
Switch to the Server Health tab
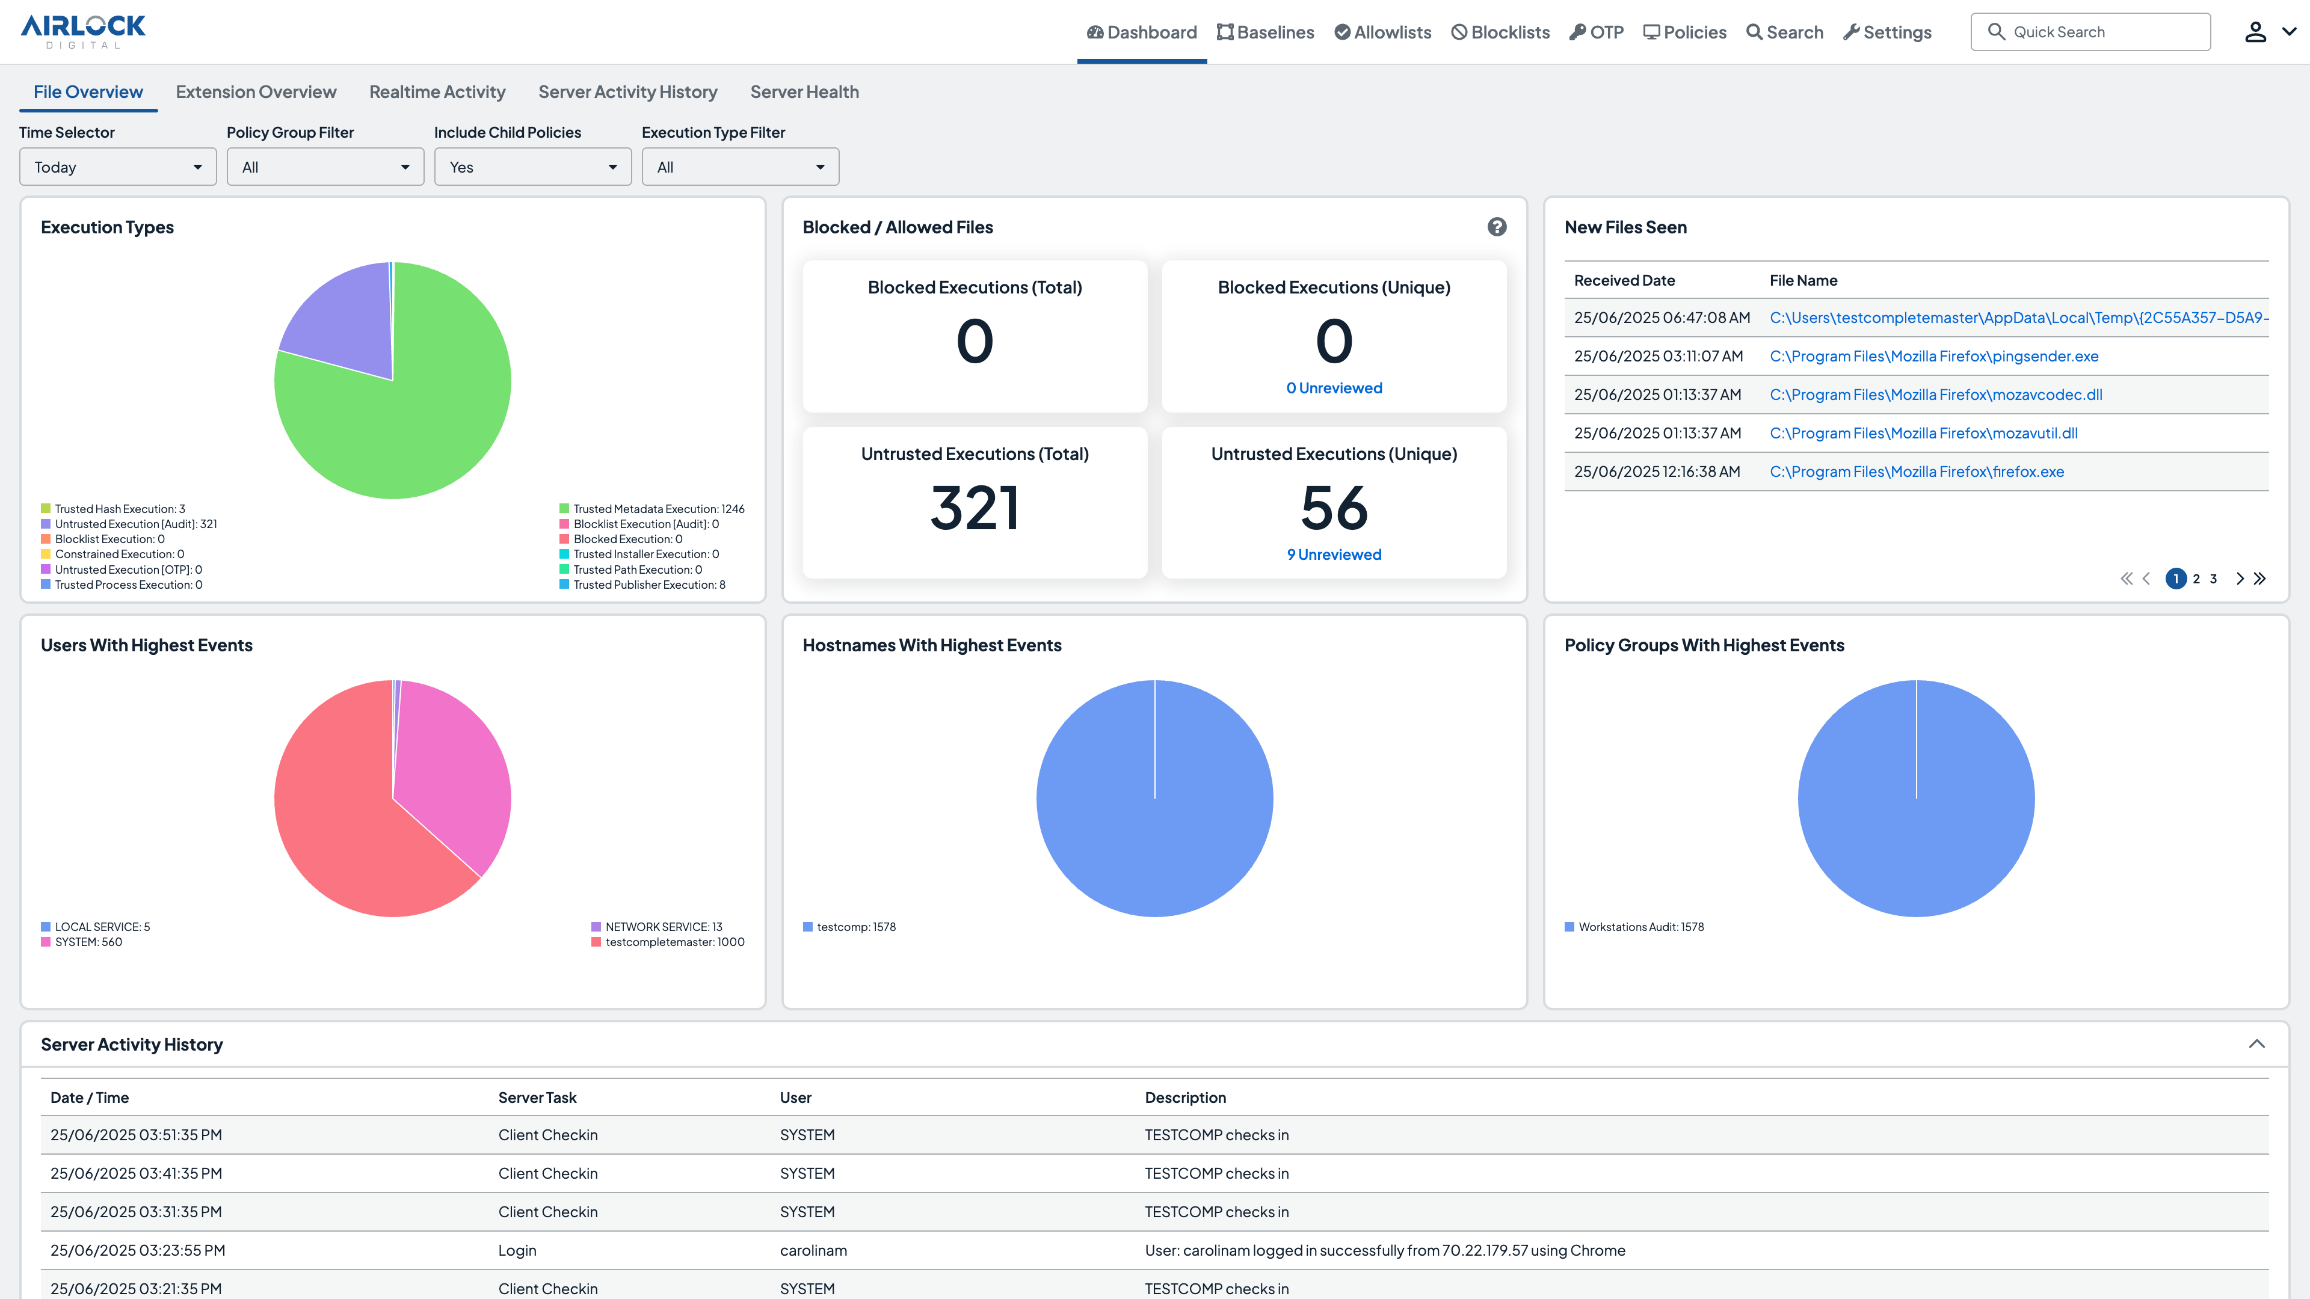(804, 91)
